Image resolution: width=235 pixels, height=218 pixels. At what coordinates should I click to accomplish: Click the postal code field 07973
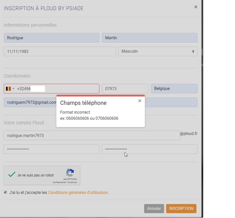pos(125,89)
